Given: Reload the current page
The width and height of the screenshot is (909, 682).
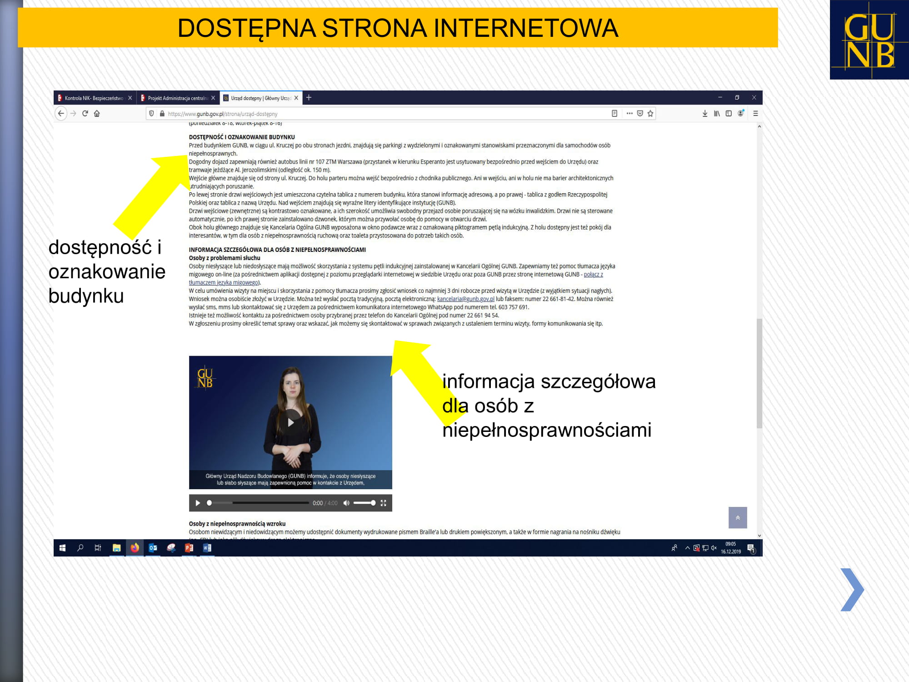Looking at the screenshot, I should (x=85, y=113).
